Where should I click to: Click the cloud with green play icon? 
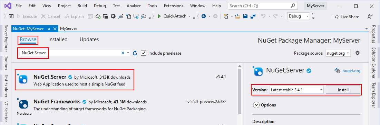pos(98,16)
